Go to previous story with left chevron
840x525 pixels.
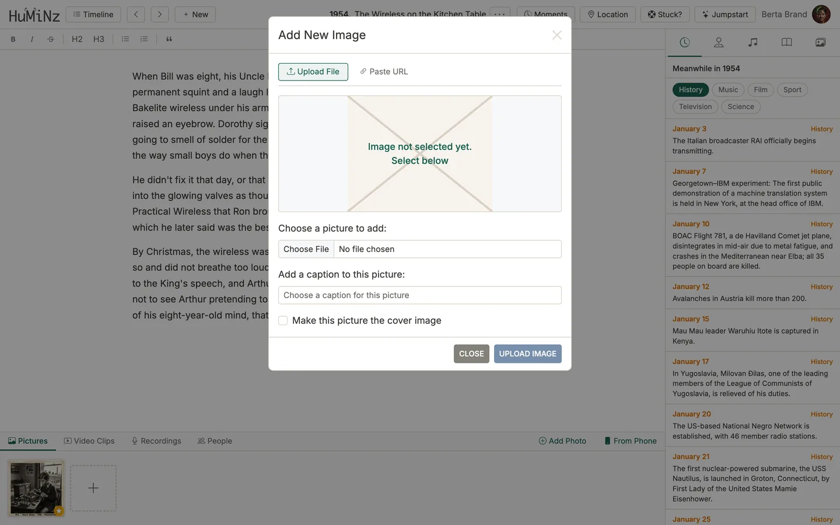coord(136,15)
